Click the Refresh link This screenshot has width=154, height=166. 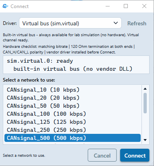(x=137, y=23)
